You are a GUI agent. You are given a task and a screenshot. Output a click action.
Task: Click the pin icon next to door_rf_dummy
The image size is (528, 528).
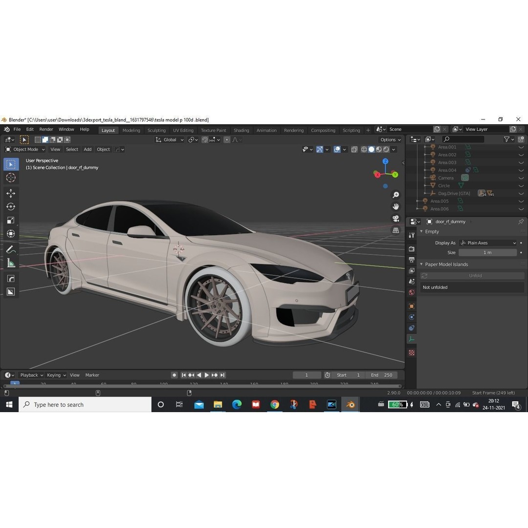(521, 221)
